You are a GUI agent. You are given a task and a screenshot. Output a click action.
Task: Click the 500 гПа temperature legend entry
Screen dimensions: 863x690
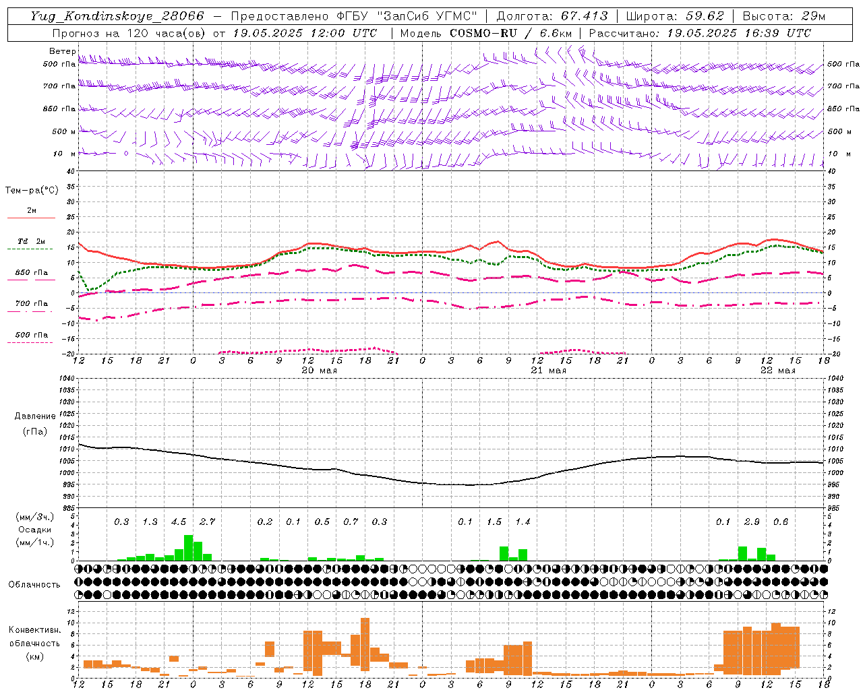coord(32,338)
